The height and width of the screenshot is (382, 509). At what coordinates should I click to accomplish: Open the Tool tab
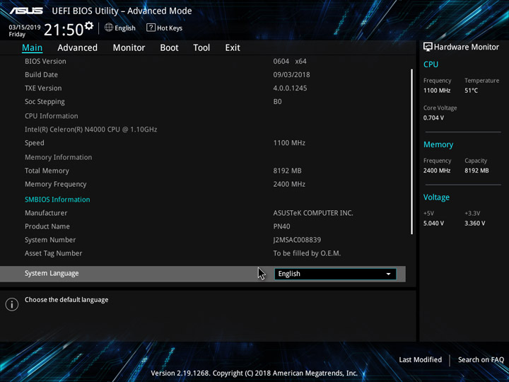point(201,48)
